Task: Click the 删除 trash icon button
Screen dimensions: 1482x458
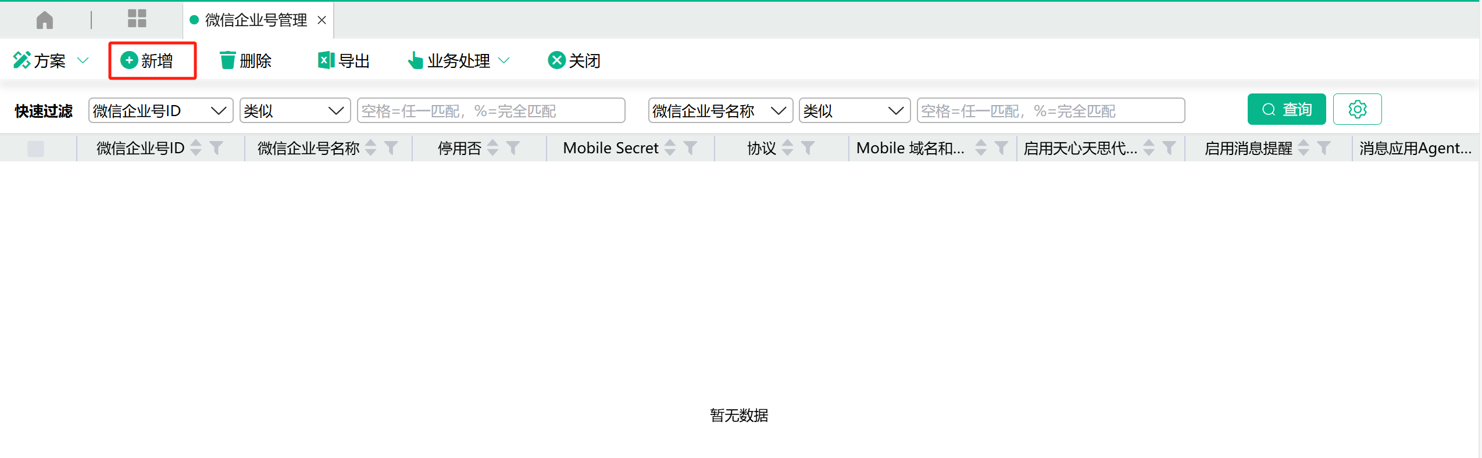Action: [x=245, y=60]
